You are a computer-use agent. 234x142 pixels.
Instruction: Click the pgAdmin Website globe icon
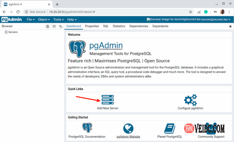128,128
